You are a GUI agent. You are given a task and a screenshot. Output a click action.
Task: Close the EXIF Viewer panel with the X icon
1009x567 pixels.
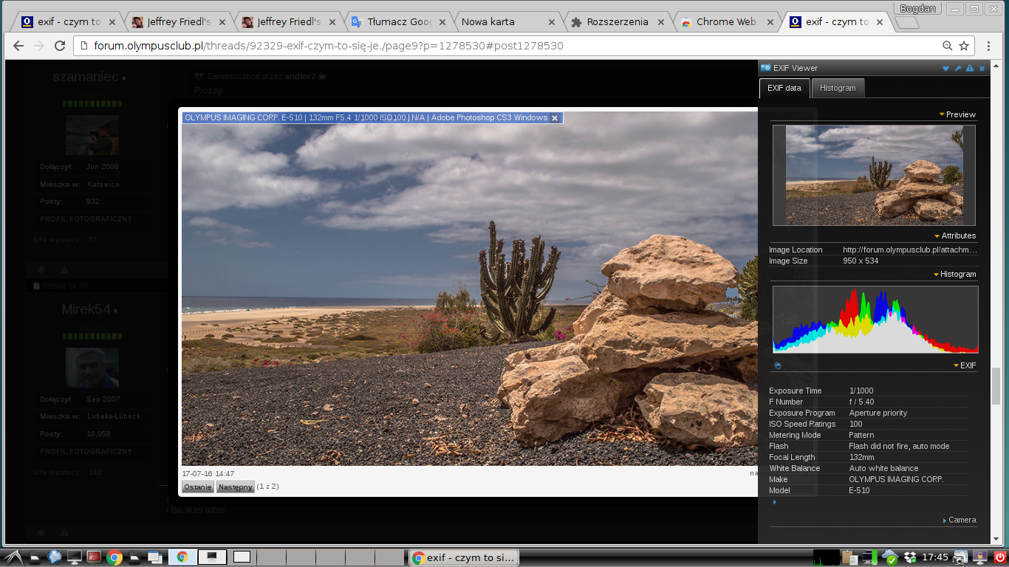(x=982, y=69)
